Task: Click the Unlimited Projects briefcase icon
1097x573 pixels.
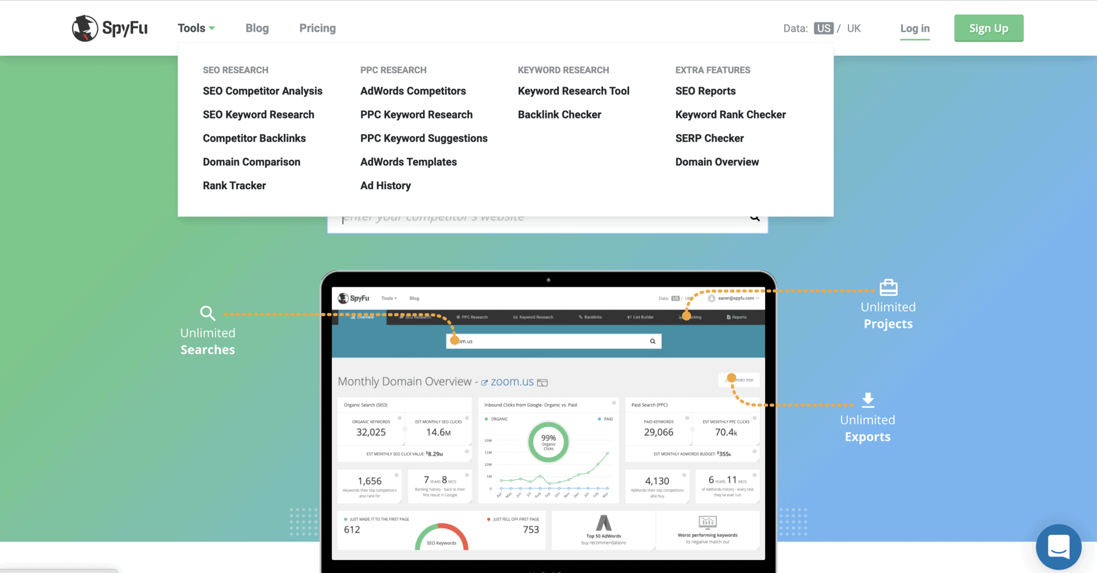Action: [x=888, y=288]
